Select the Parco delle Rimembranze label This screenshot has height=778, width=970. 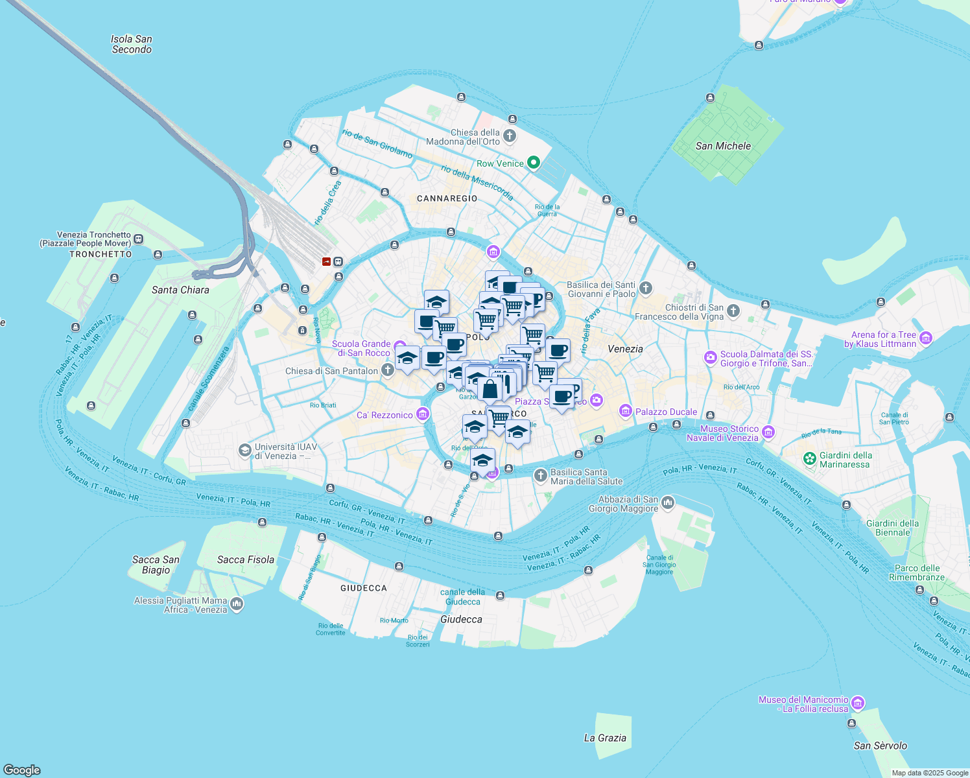click(x=917, y=572)
